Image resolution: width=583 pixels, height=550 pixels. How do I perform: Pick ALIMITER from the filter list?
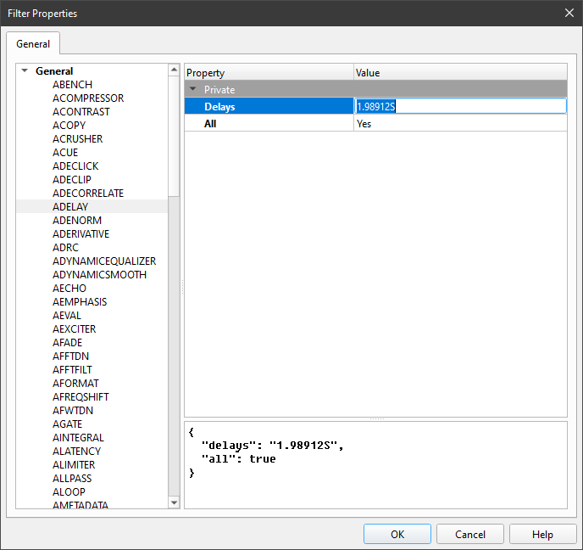(74, 465)
